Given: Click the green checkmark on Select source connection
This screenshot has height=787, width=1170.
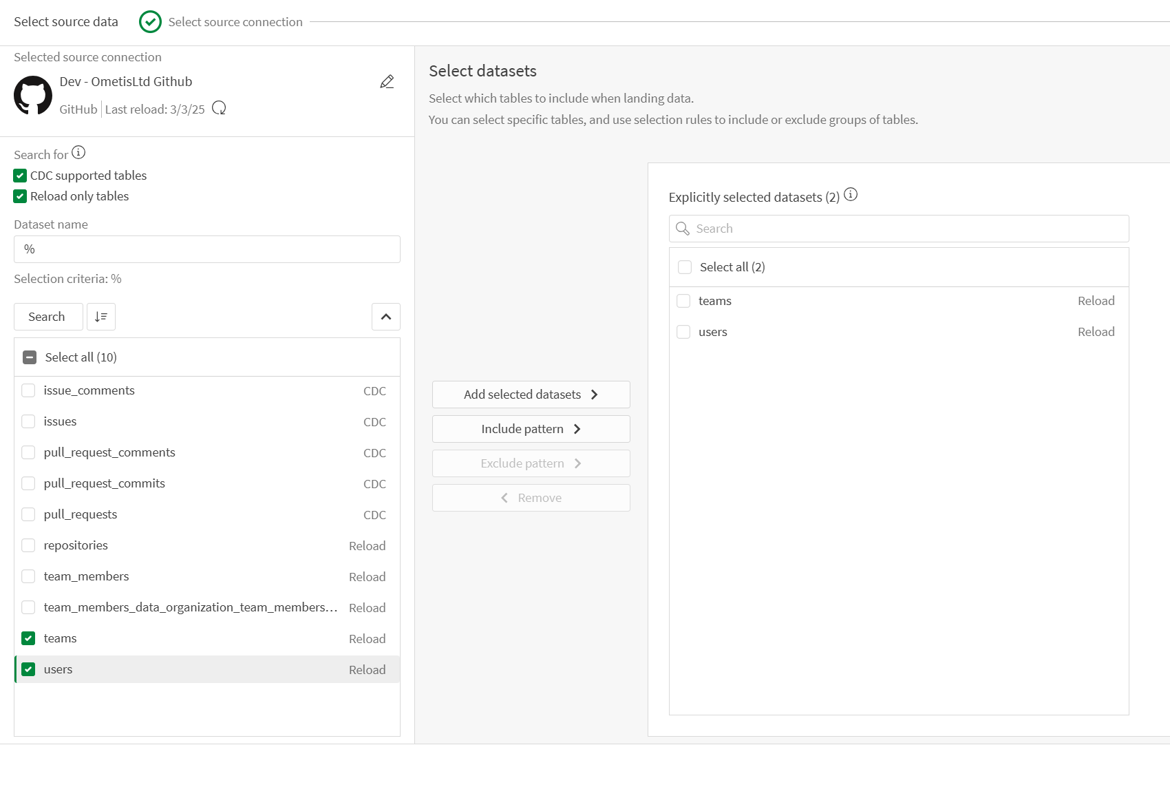Looking at the screenshot, I should coord(150,21).
